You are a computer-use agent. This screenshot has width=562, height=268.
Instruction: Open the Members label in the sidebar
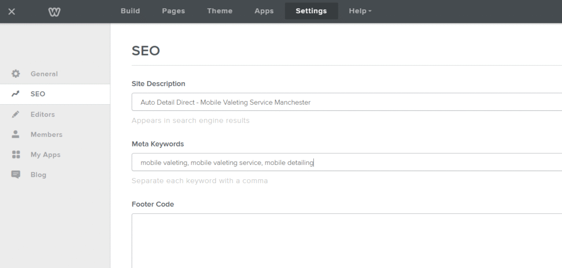point(47,134)
